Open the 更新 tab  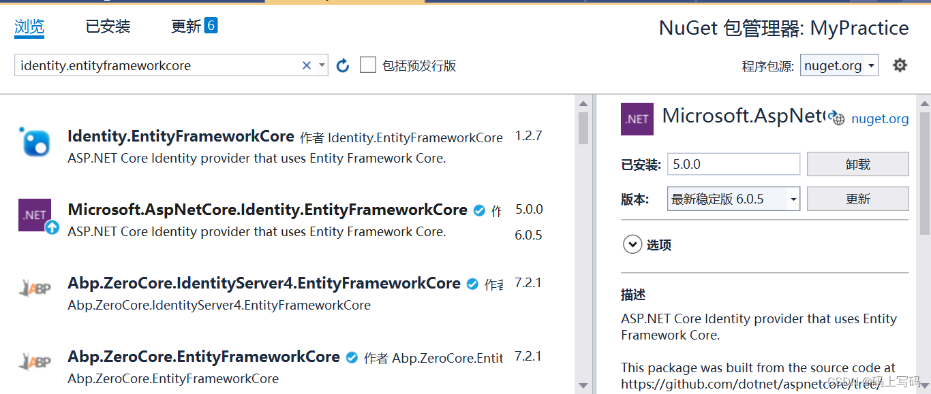coord(185,27)
